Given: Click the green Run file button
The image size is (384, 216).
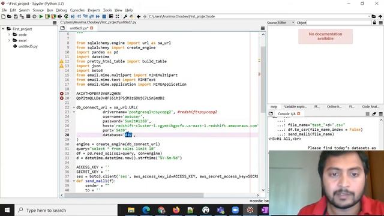Looking at the screenshot, I should (x=41, y=16).
